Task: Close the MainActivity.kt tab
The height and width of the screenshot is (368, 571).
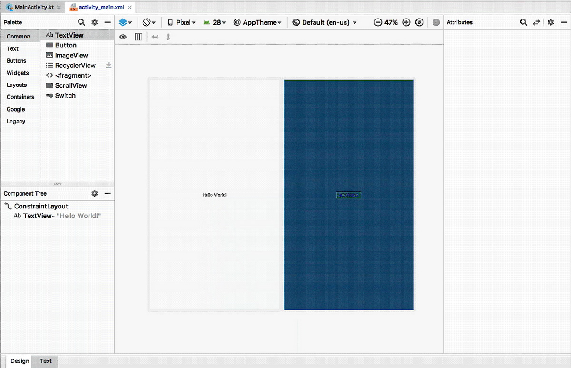Action: click(x=59, y=8)
